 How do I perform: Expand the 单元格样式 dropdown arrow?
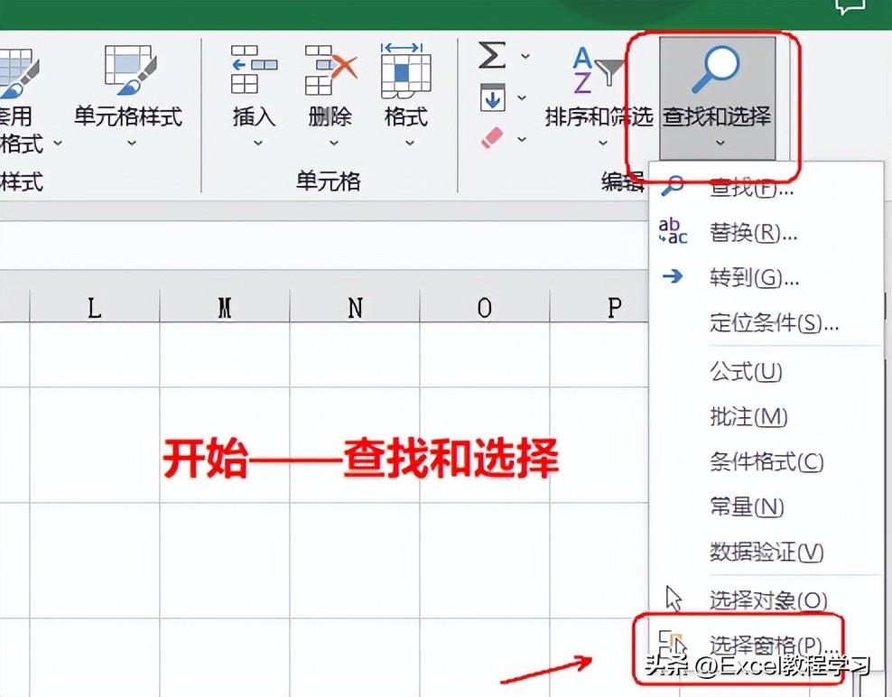point(132,143)
